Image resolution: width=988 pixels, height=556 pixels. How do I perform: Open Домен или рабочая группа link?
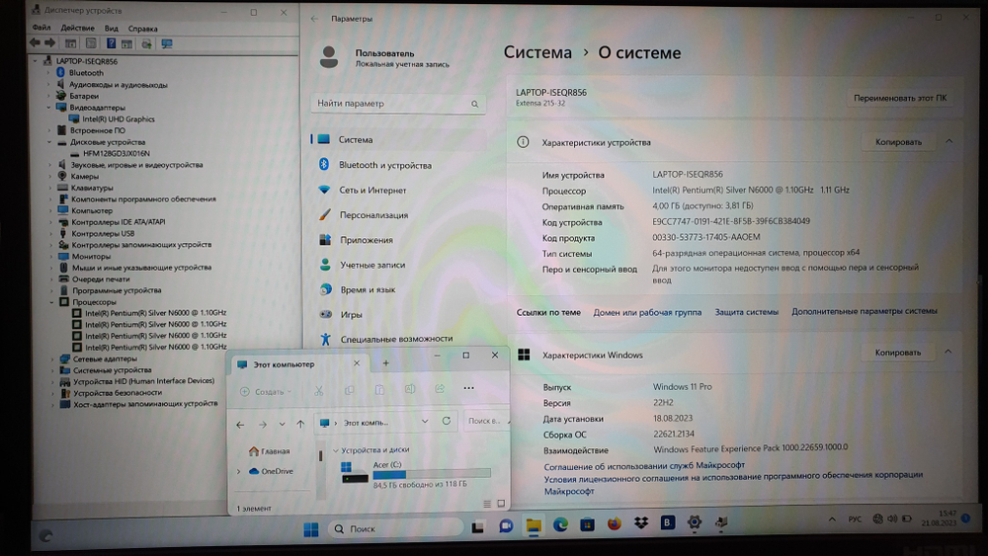647,312
